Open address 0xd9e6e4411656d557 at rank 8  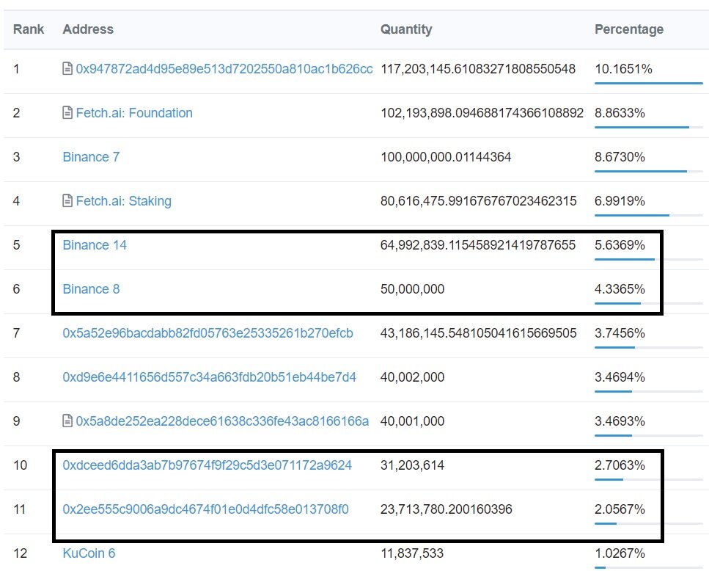(x=209, y=377)
